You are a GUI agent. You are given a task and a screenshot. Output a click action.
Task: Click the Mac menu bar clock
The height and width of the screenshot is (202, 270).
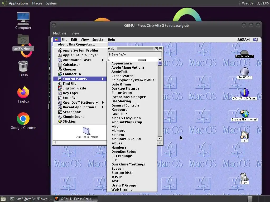(x=243, y=40)
